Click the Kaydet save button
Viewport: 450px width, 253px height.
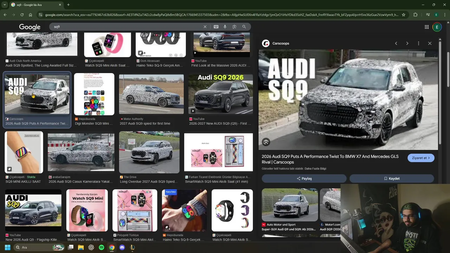pos(392,179)
